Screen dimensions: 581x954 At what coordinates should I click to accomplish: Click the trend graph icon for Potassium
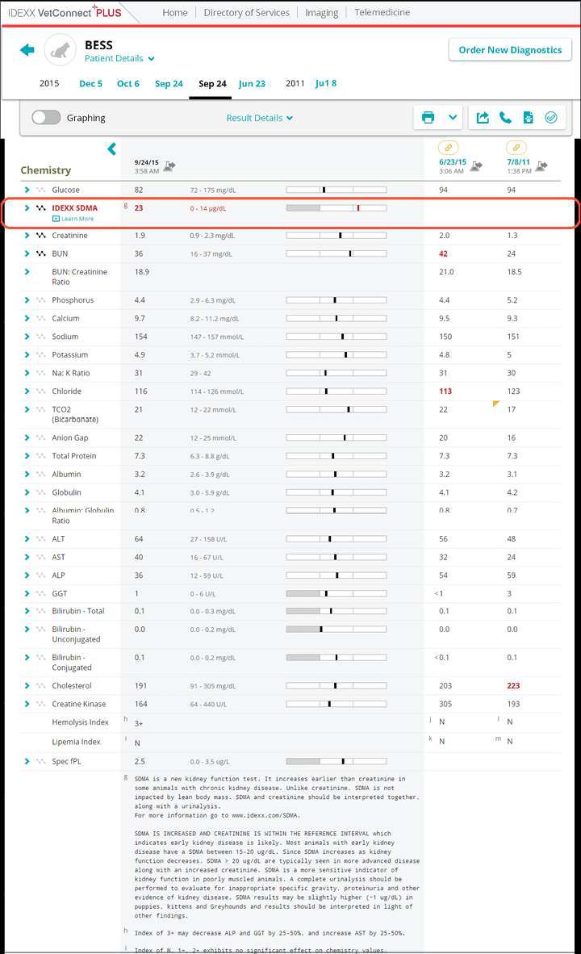pos(41,354)
